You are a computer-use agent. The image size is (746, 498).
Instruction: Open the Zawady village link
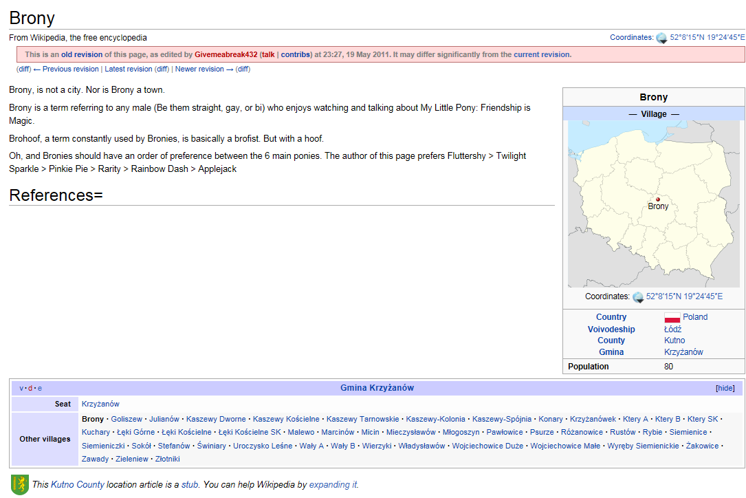pyautogui.click(x=95, y=459)
